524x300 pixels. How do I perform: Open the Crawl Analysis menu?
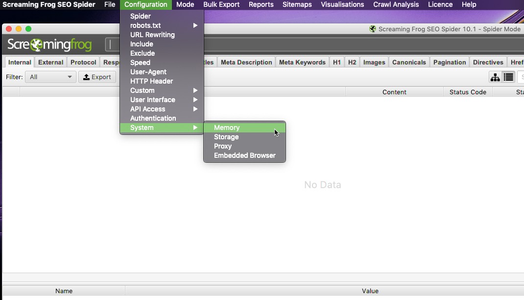tap(396, 4)
